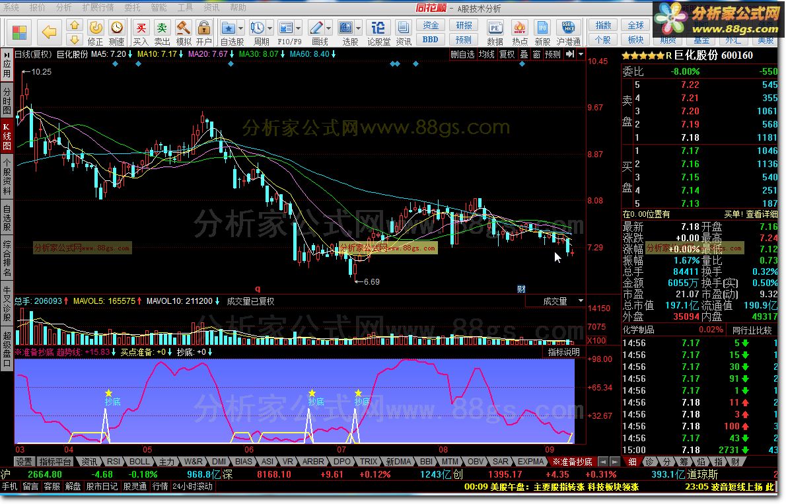Select the EXPMA indicator tab
The image size is (786, 504).
tap(530, 461)
